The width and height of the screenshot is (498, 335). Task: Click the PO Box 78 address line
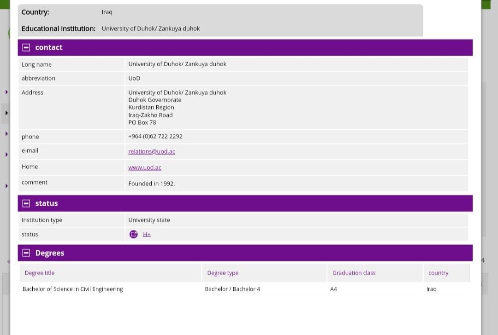tap(142, 122)
